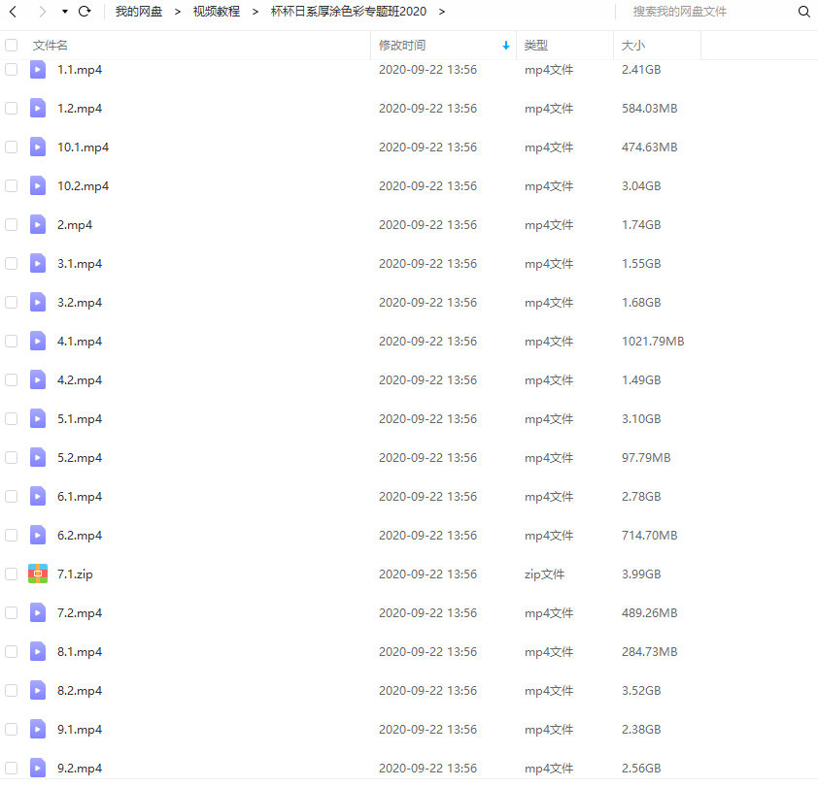Image resolution: width=818 pixels, height=787 pixels.
Task: Click video icon of 4.1.mp4
Action: click(38, 342)
